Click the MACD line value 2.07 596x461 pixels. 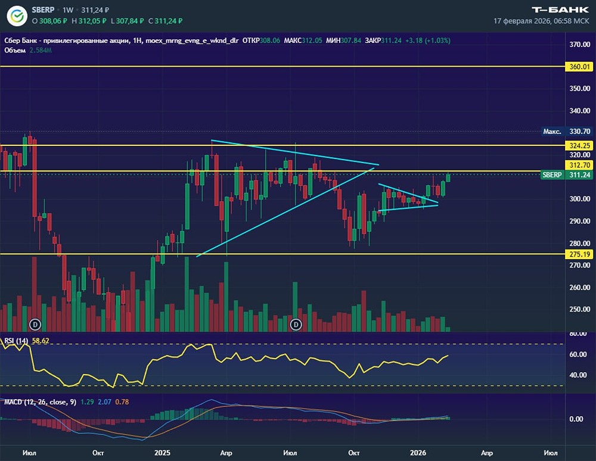104,402
